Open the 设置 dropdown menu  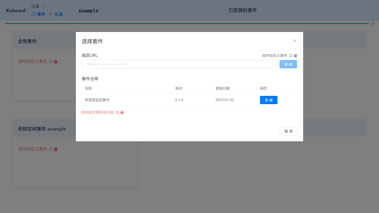pos(35,6)
